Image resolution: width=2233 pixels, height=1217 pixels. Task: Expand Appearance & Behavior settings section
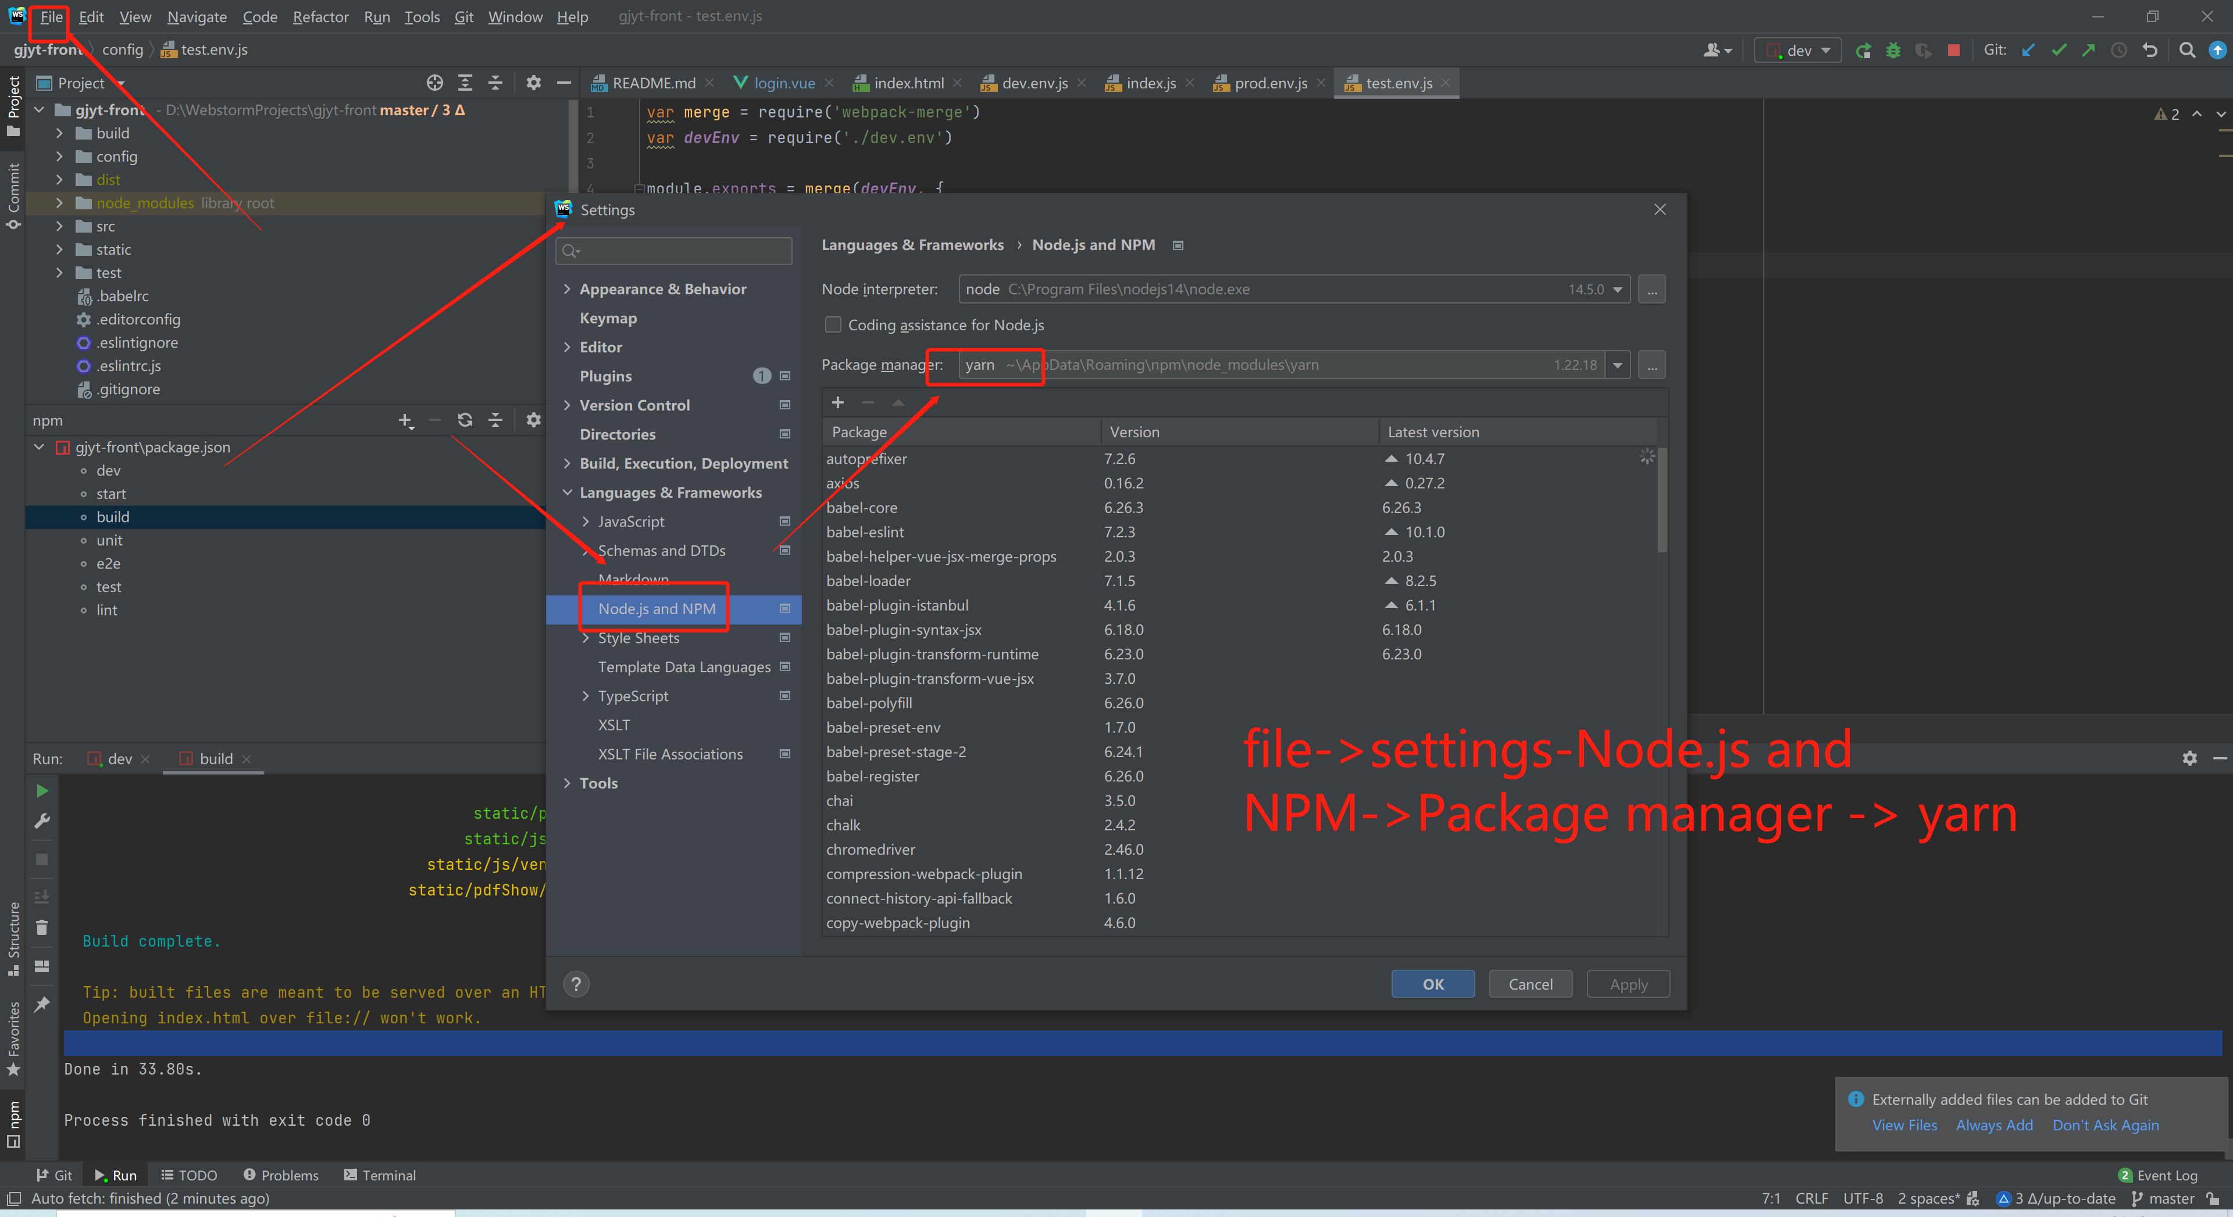pos(567,288)
